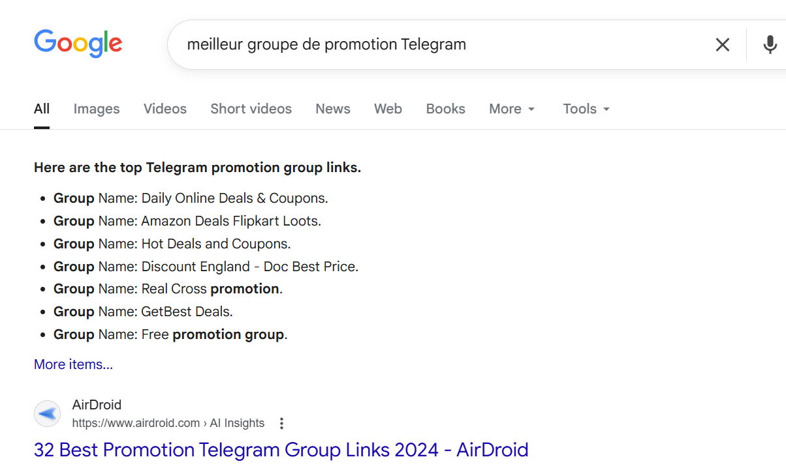Visit the AirDroid site name link

coord(97,404)
